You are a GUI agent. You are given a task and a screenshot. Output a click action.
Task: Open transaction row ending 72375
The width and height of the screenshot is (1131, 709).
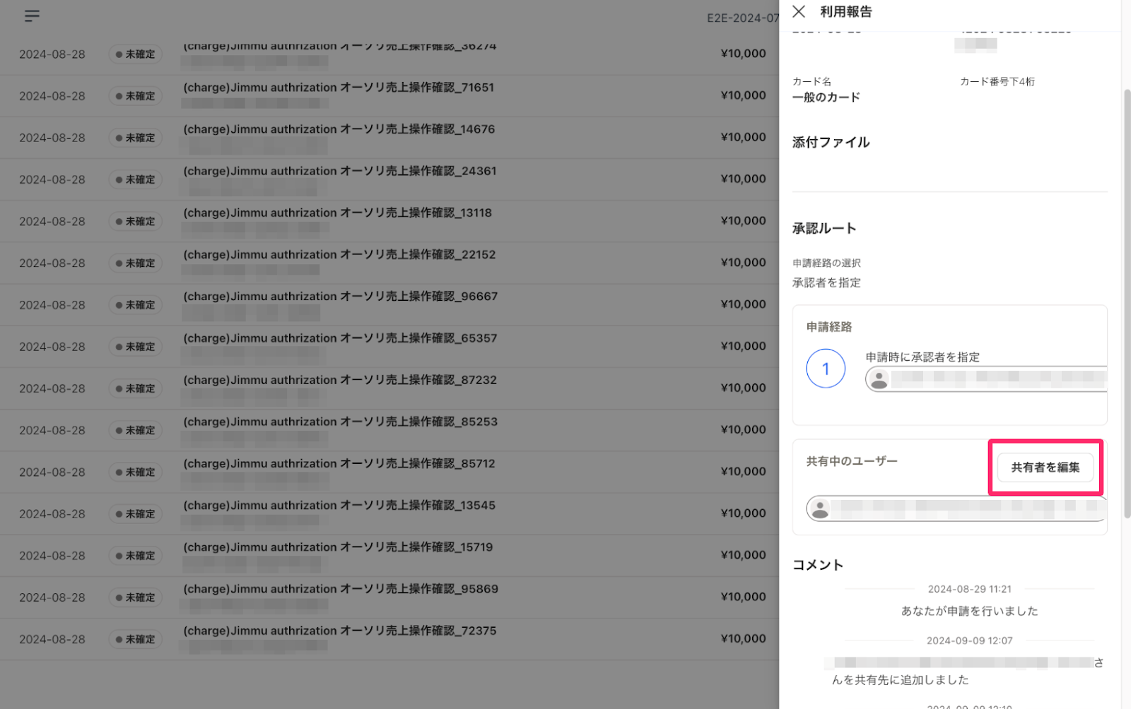coord(389,639)
